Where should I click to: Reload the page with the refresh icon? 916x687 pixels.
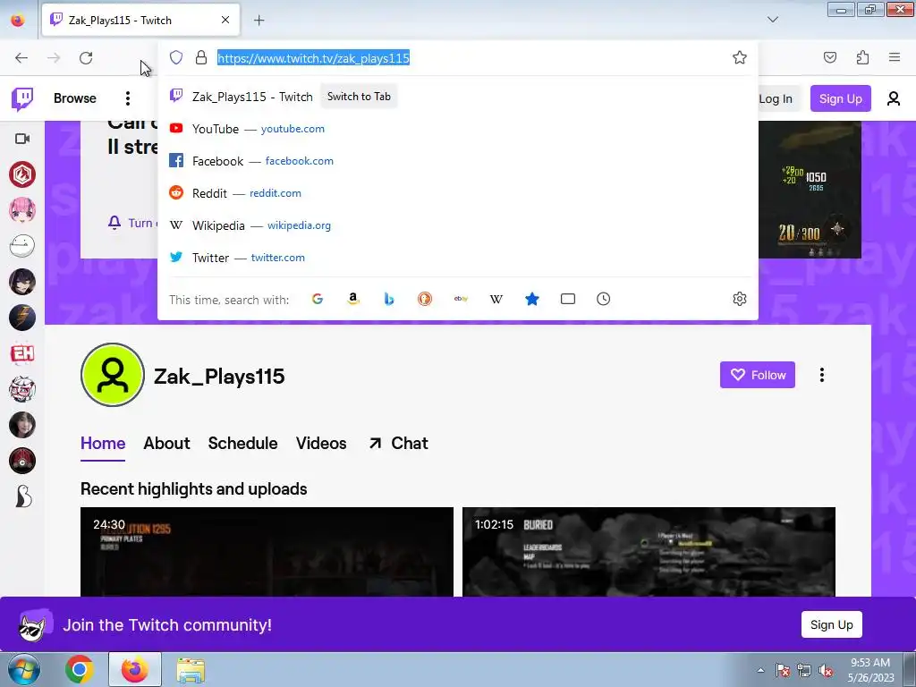pyautogui.click(x=86, y=57)
